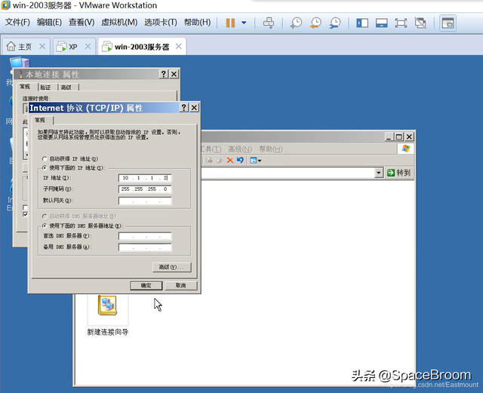
Task: Switch to 验证 tab in 本地连接 属性
Action: tap(45, 88)
